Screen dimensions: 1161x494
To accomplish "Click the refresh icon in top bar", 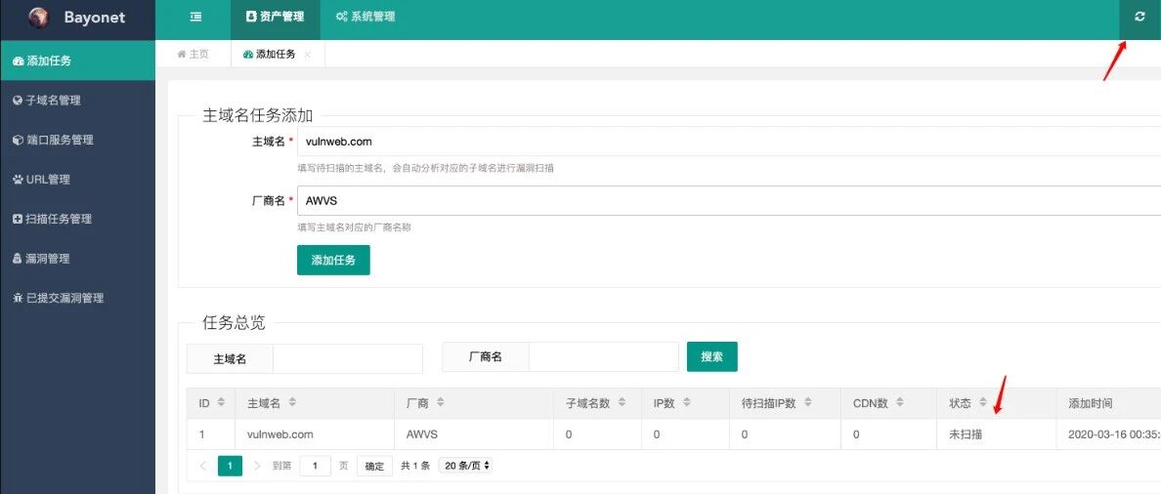I will click(1139, 17).
